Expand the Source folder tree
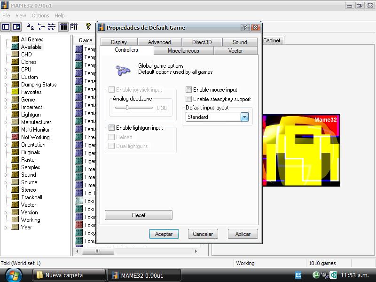This screenshot has width=376, height=282. click(x=6, y=182)
